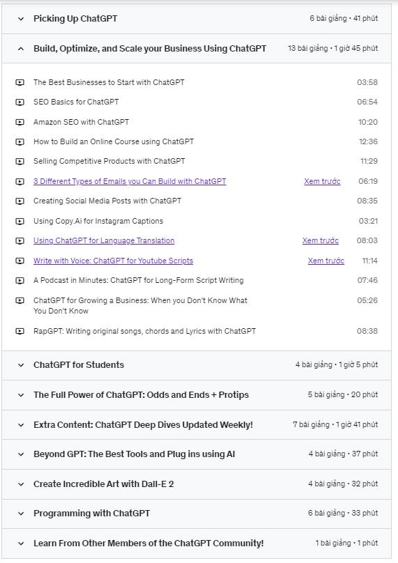This screenshot has height=563, width=398.
Task: Collapse the Build, Optimize, and Scale section
Action: point(197,49)
